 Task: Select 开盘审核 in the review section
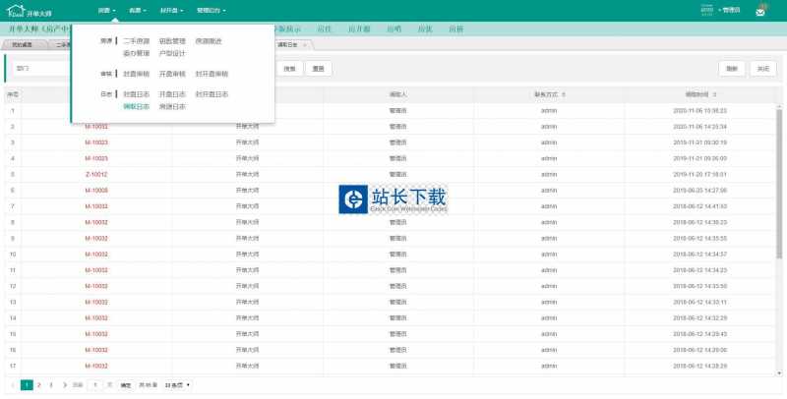click(172, 74)
